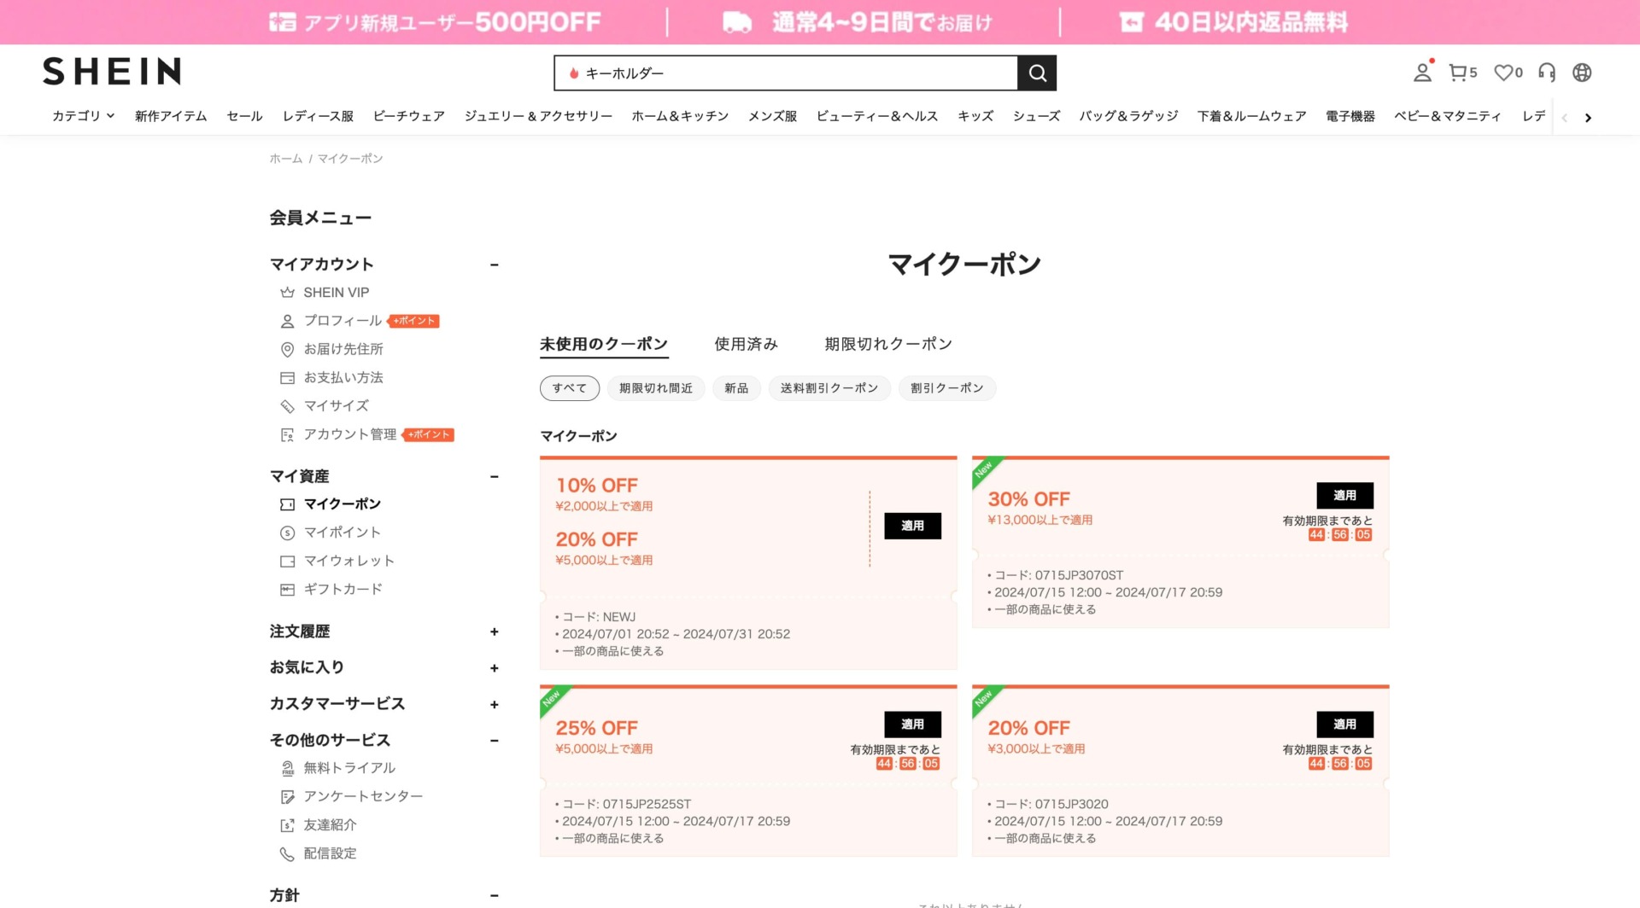This screenshot has width=1640, height=908.
Task: Click the アカウント管理 icon
Action: pyautogui.click(x=287, y=434)
